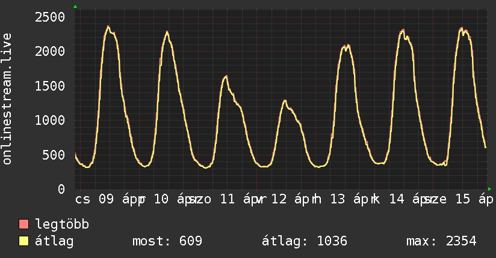Click the green arrow atop the y-axis
Image resolution: width=496 pixels, height=258 pixels.
[75, 7]
